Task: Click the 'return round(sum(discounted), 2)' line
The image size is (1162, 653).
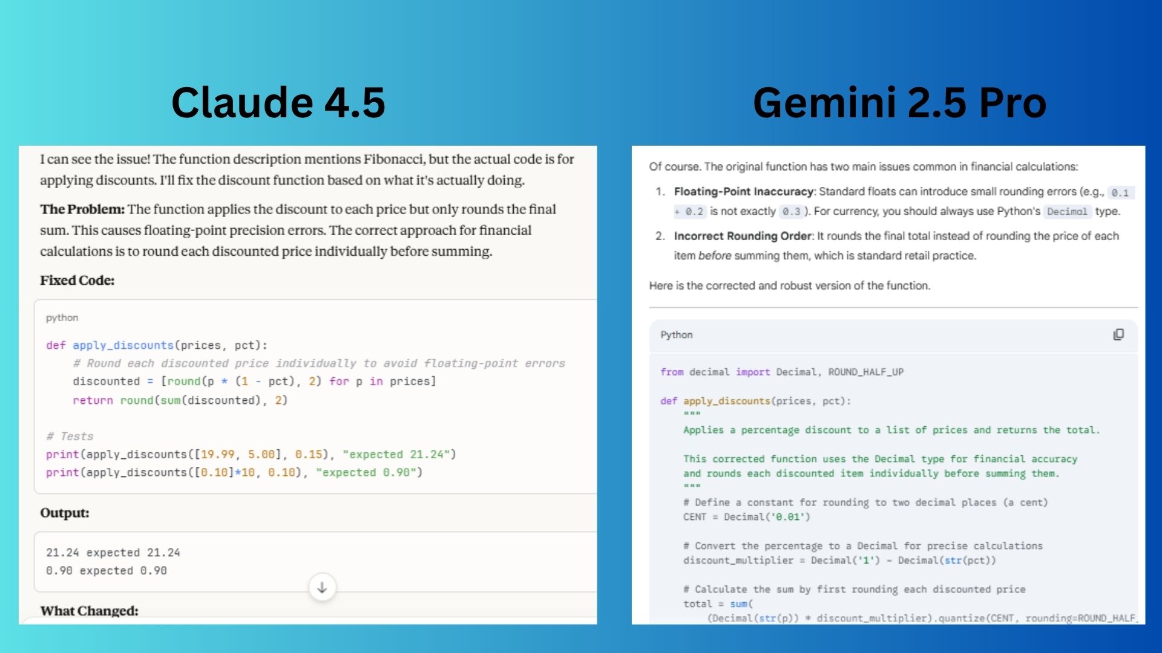Action: point(180,400)
